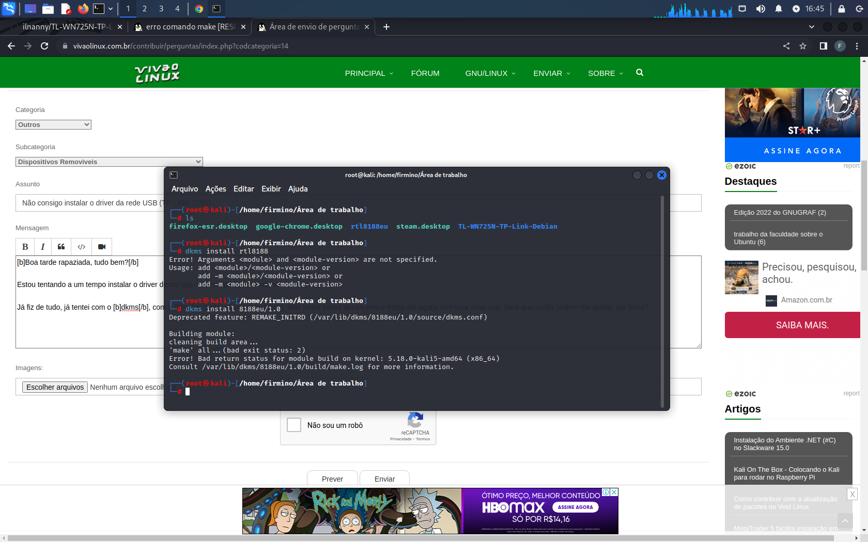Launch Firefox from the top panel
Image resolution: width=868 pixels, height=542 pixels.
click(x=83, y=9)
